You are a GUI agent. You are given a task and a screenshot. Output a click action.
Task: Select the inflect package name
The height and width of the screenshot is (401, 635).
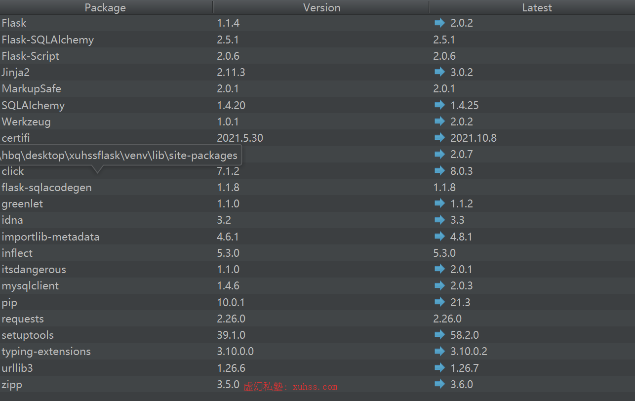point(17,253)
